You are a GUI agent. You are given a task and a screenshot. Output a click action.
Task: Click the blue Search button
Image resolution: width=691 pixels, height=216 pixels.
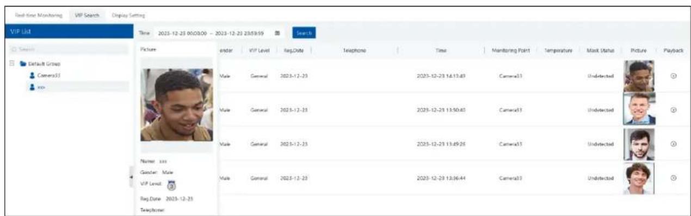(x=304, y=33)
